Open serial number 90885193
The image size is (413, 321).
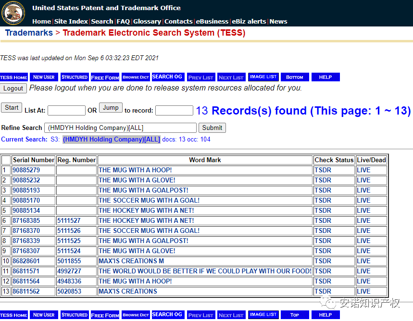(x=26, y=190)
